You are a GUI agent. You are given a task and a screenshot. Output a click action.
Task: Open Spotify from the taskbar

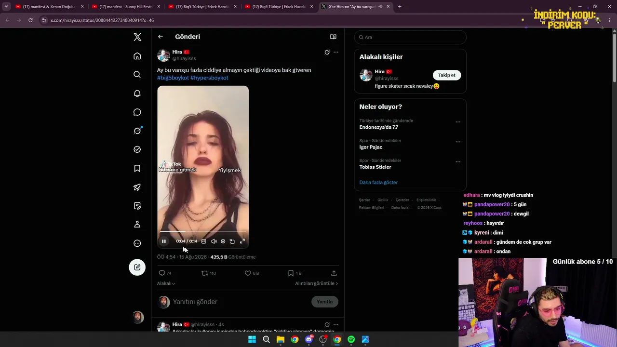coord(351,339)
